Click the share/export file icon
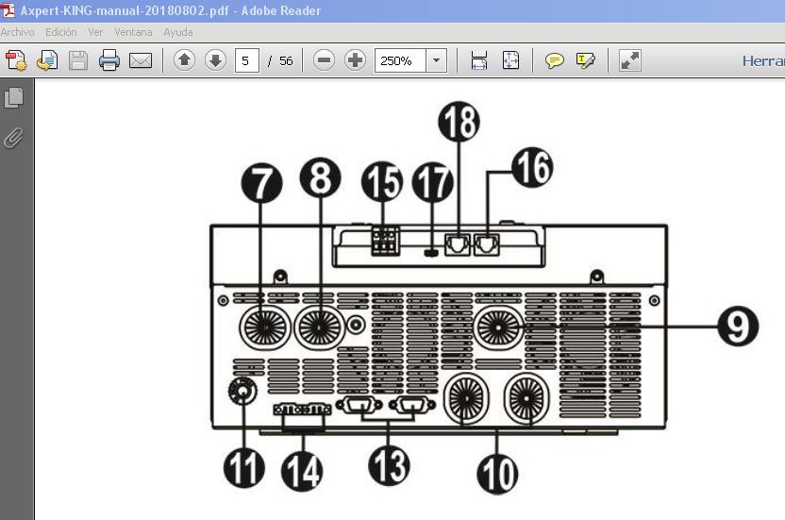 47,60
